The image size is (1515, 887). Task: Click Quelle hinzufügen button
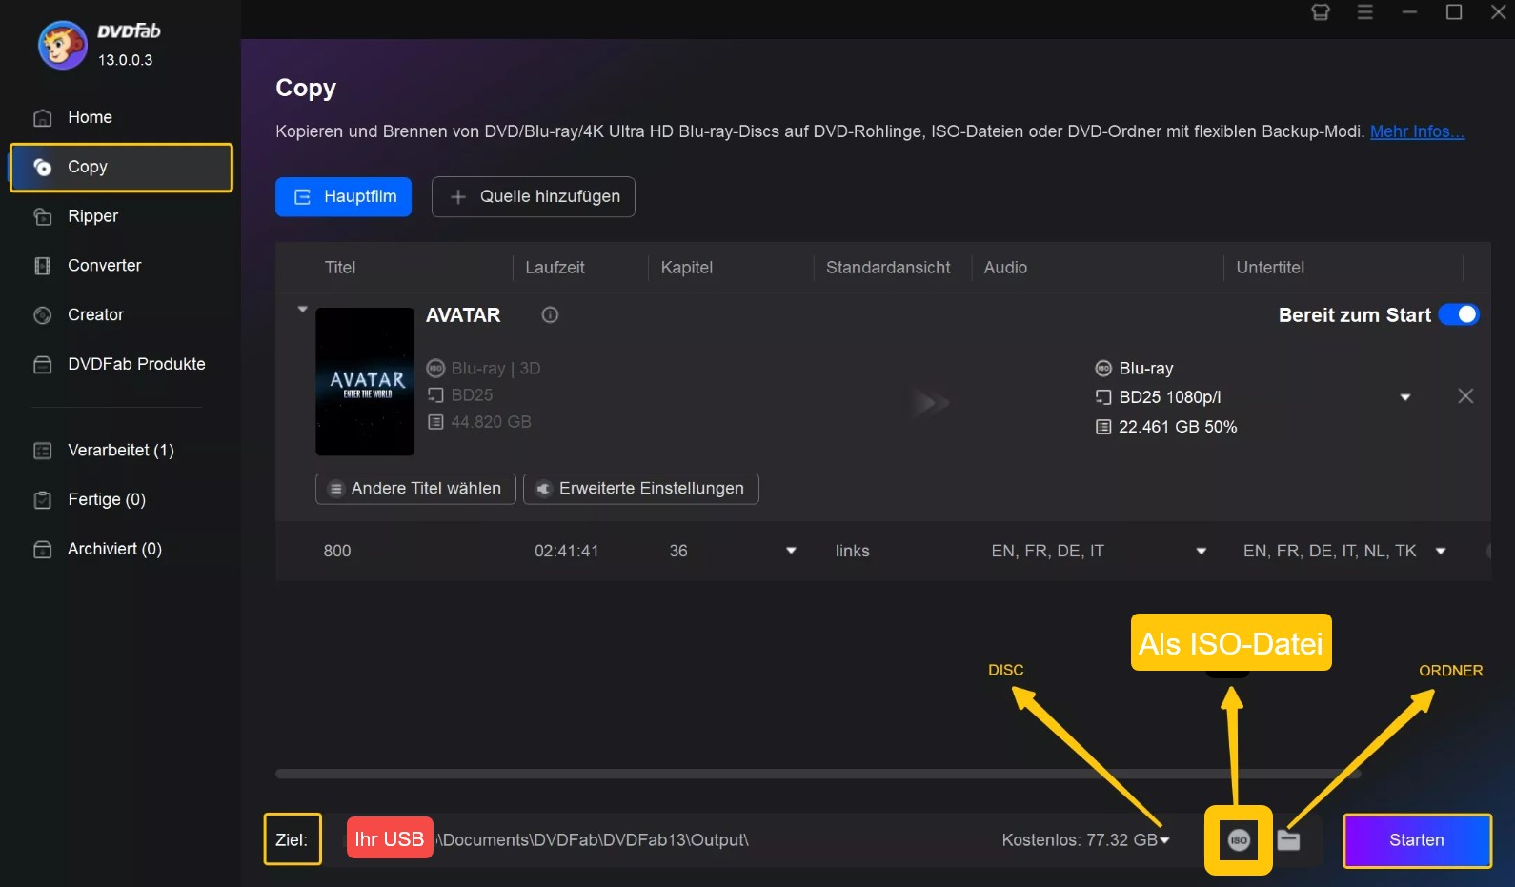tap(534, 197)
